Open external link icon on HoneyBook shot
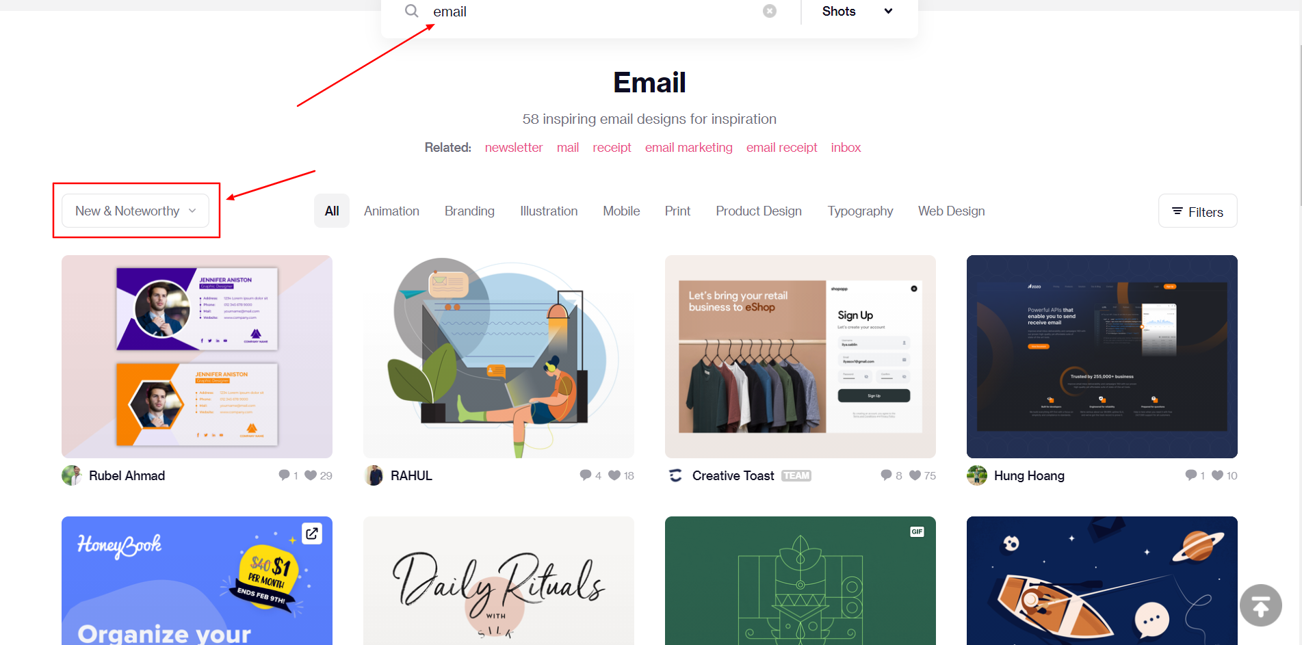 312,534
